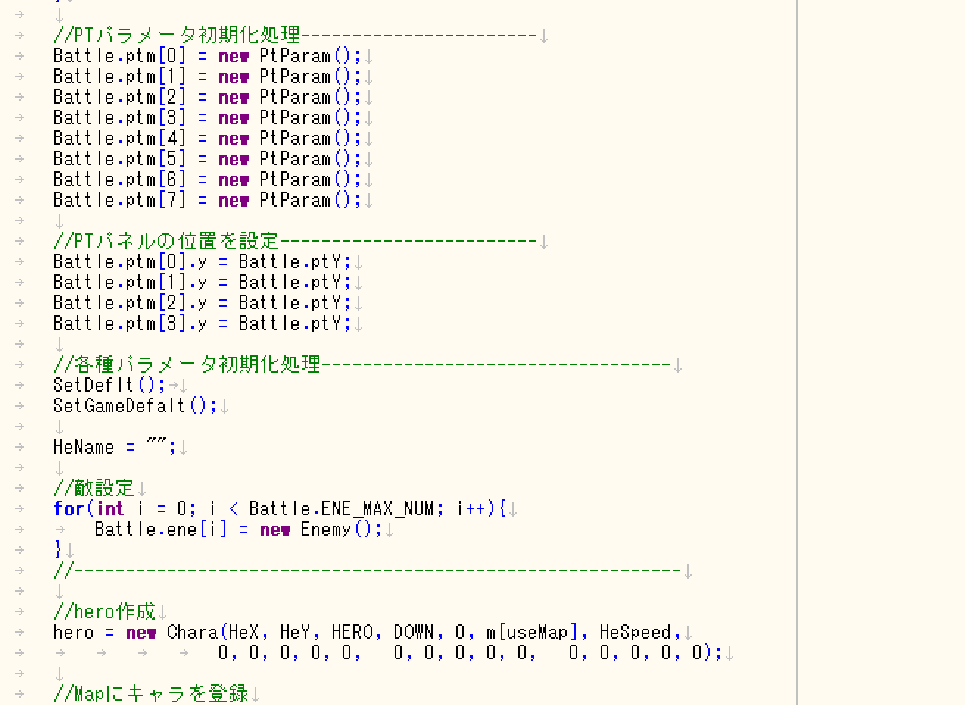Click the comment '//Mapにキャラを登録'
965x705 pixels.
click(151, 694)
